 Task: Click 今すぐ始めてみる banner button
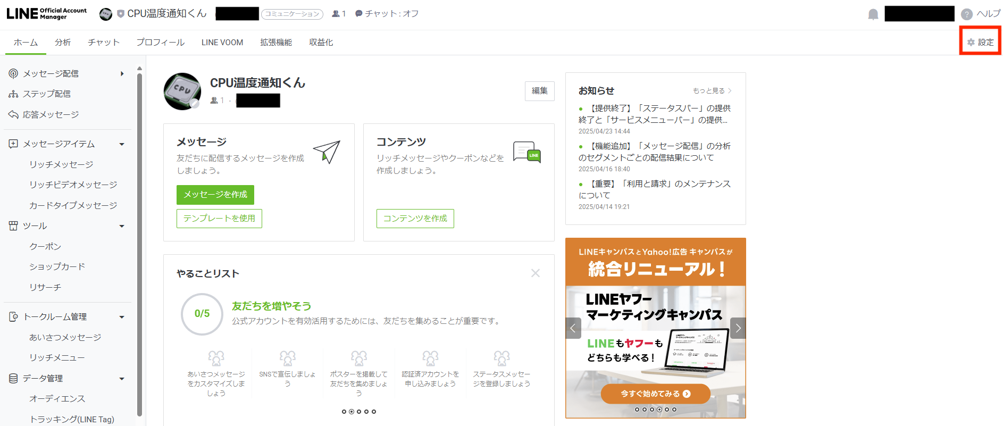pos(656,394)
